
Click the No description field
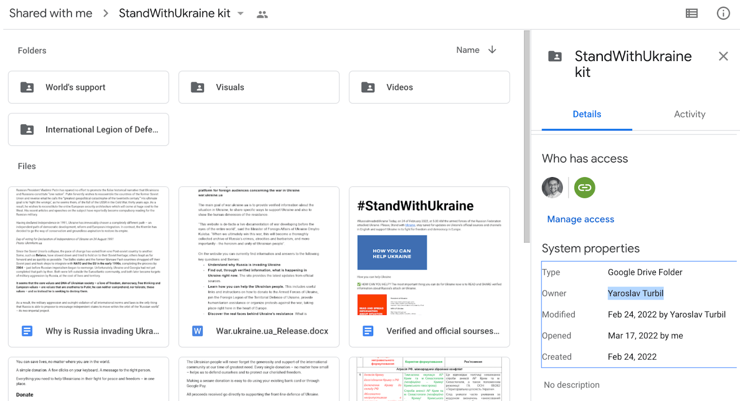(572, 385)
